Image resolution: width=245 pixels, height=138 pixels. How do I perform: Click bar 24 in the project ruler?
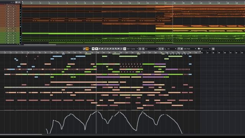[x=228, y=3]
